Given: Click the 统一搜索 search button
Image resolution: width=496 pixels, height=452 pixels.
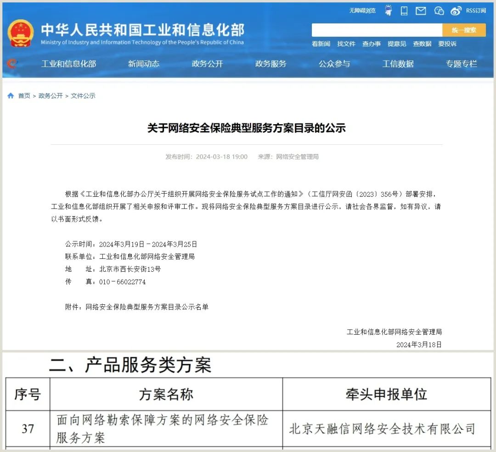Looking at the screenshot, I should tap(463, 30).
